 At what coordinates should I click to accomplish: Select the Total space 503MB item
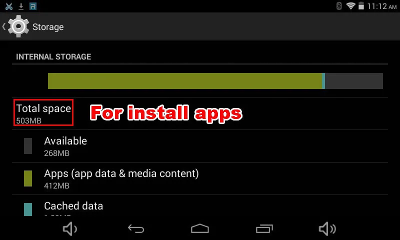(43, 112)
